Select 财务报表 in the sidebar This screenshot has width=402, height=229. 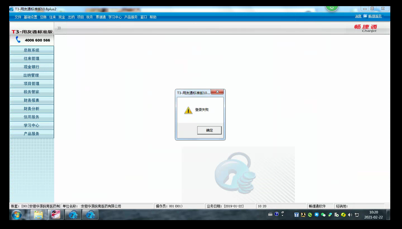click(x=32, y=100)
